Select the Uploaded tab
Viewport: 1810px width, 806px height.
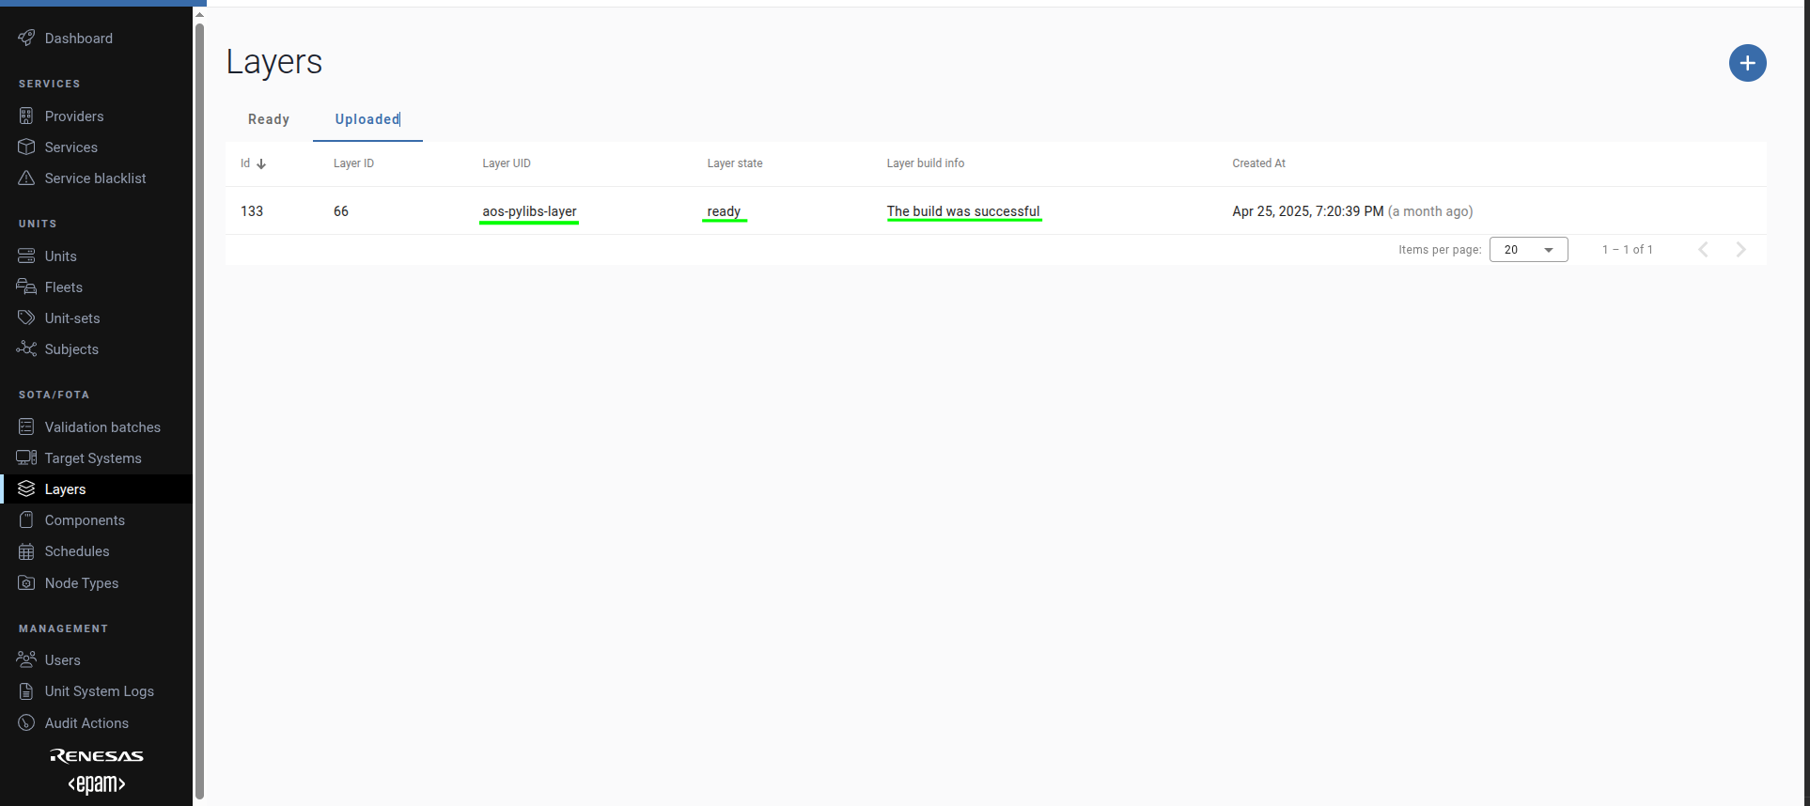tap(367, 119)
